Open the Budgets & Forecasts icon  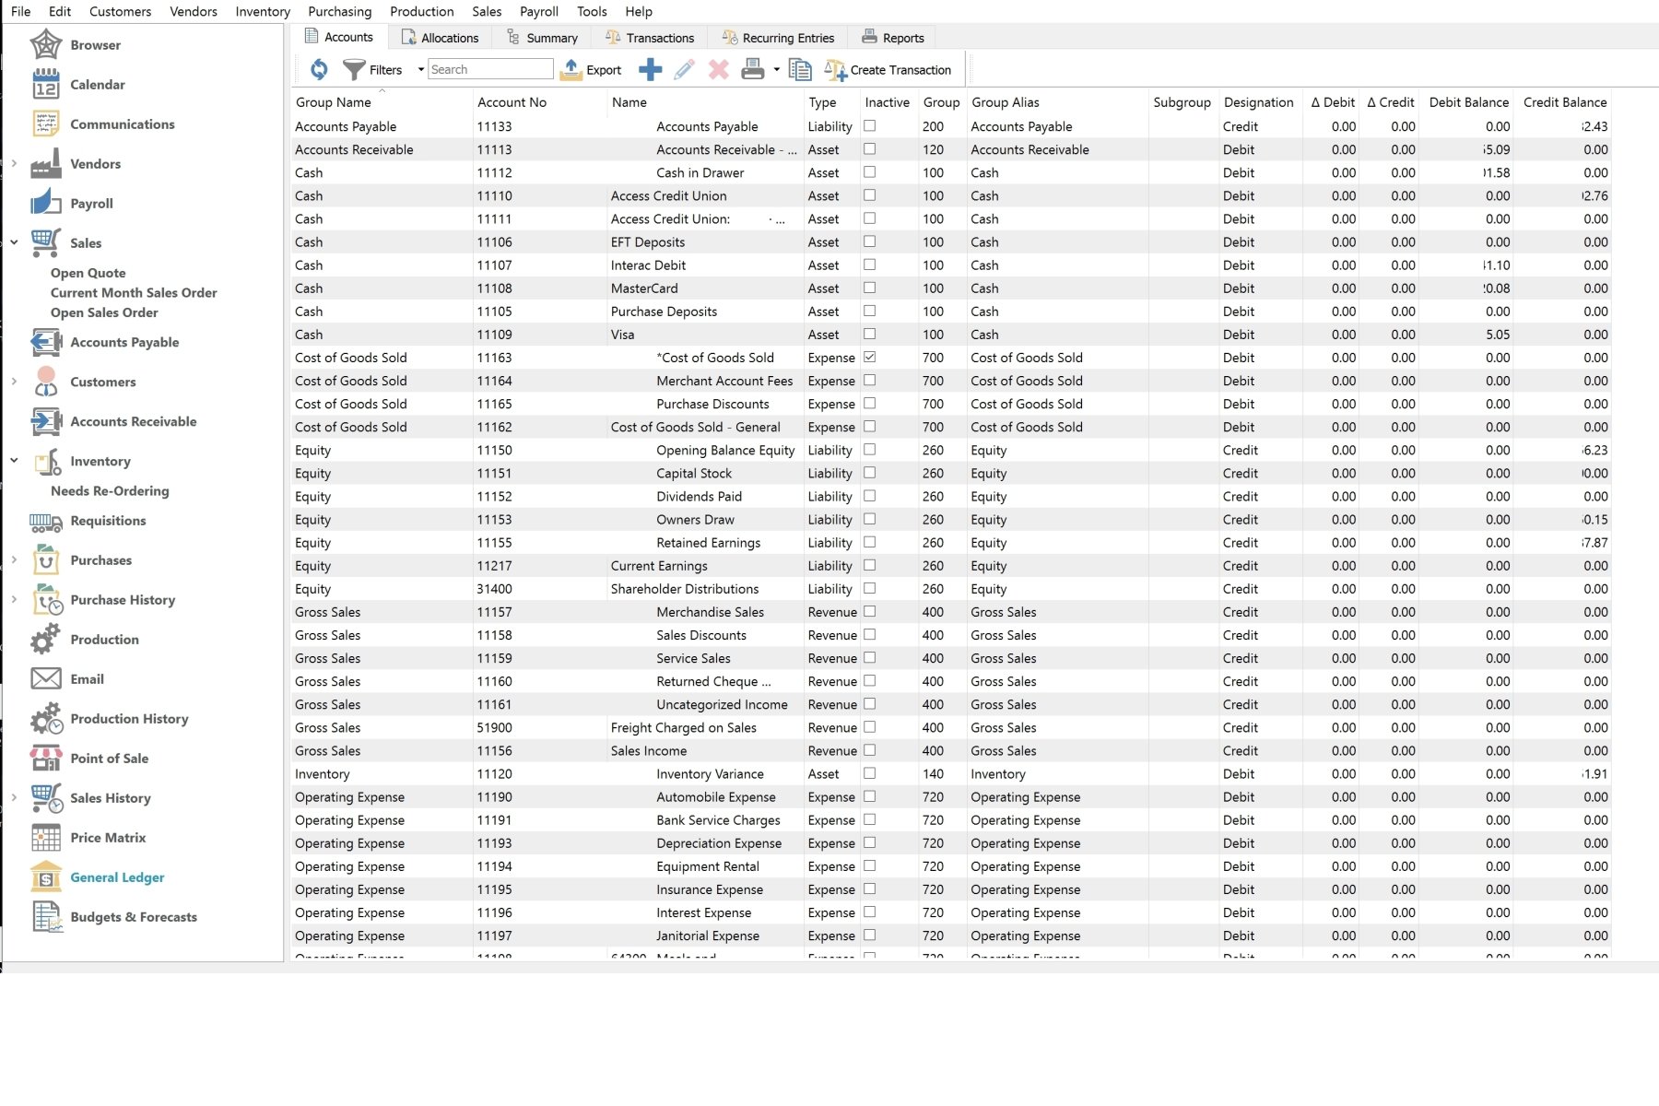coord(45,917)
